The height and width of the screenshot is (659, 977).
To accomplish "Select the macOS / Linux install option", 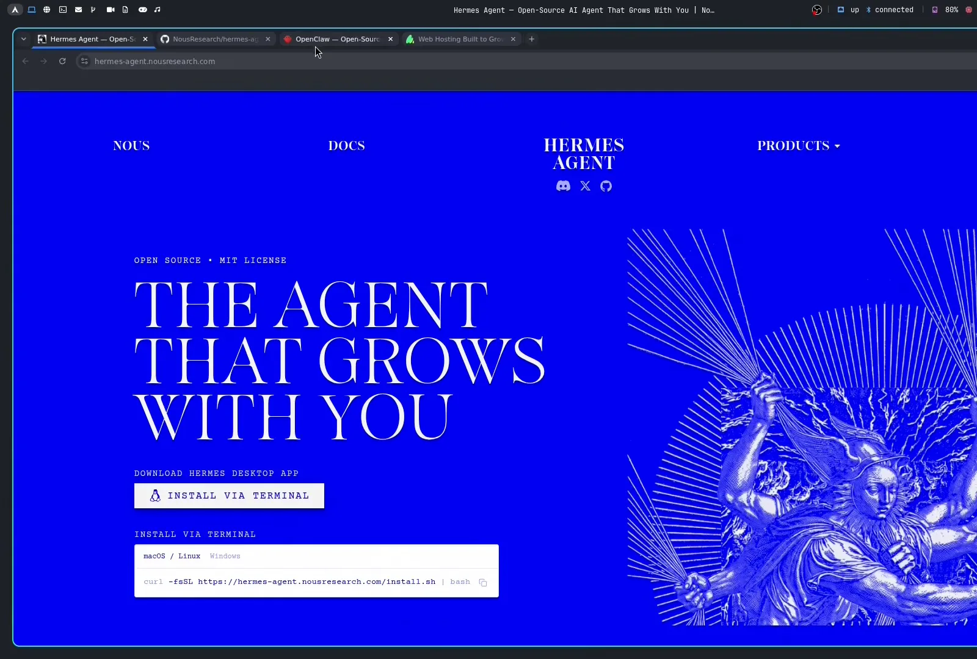I will (172, 556).
